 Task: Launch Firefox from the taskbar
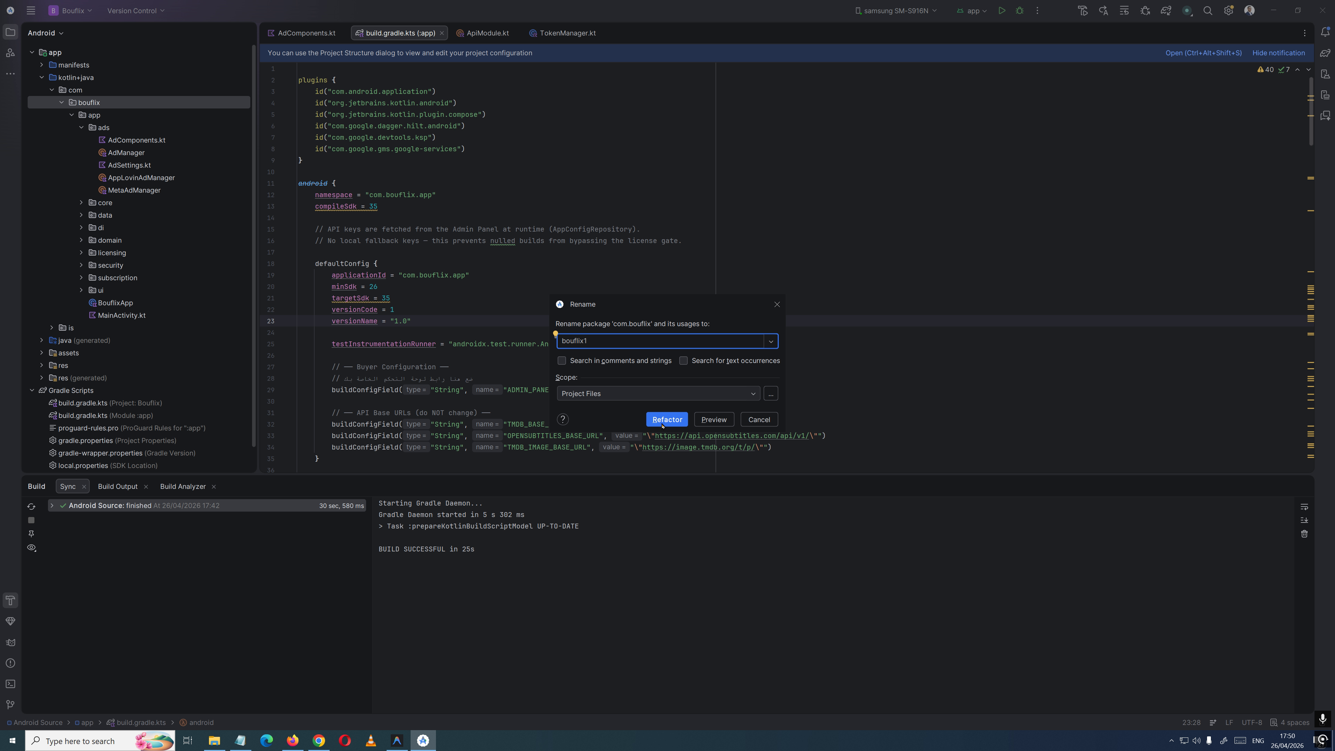[293, 741]
